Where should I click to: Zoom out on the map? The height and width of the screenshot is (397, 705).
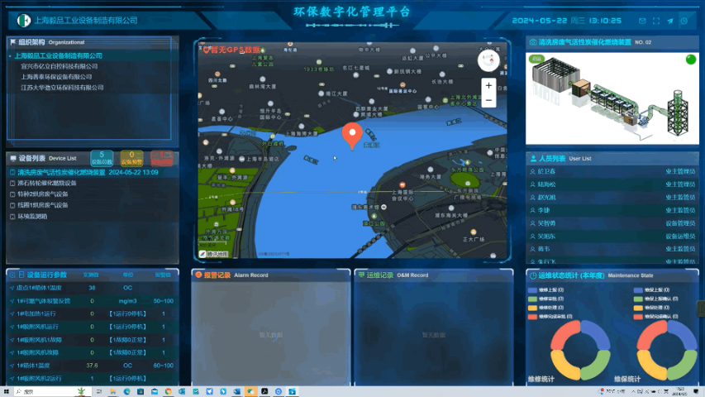(488, 100)
